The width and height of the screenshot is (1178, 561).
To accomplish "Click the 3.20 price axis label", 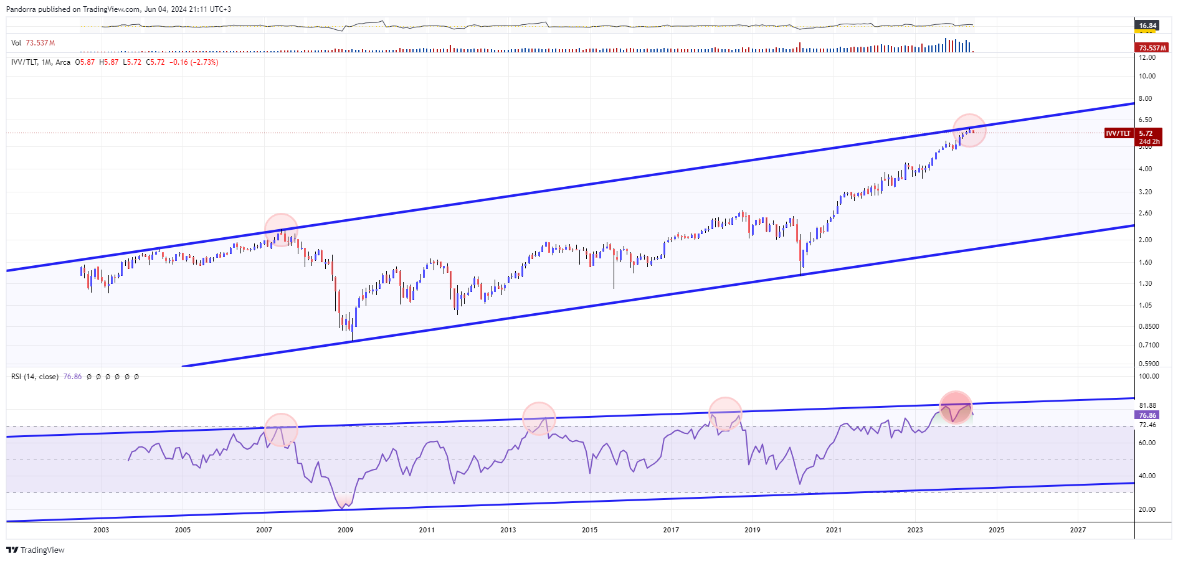I will (x=1145, y=192).
